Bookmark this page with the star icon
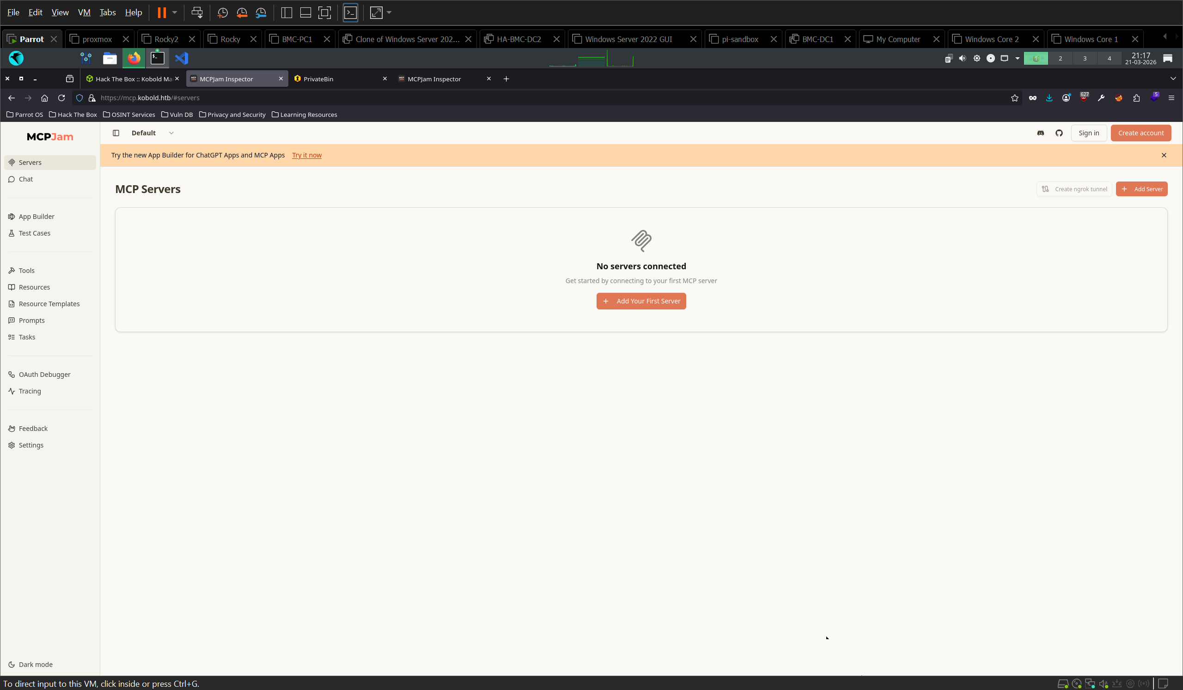1183x690 pixels. tap(1014, 97)
